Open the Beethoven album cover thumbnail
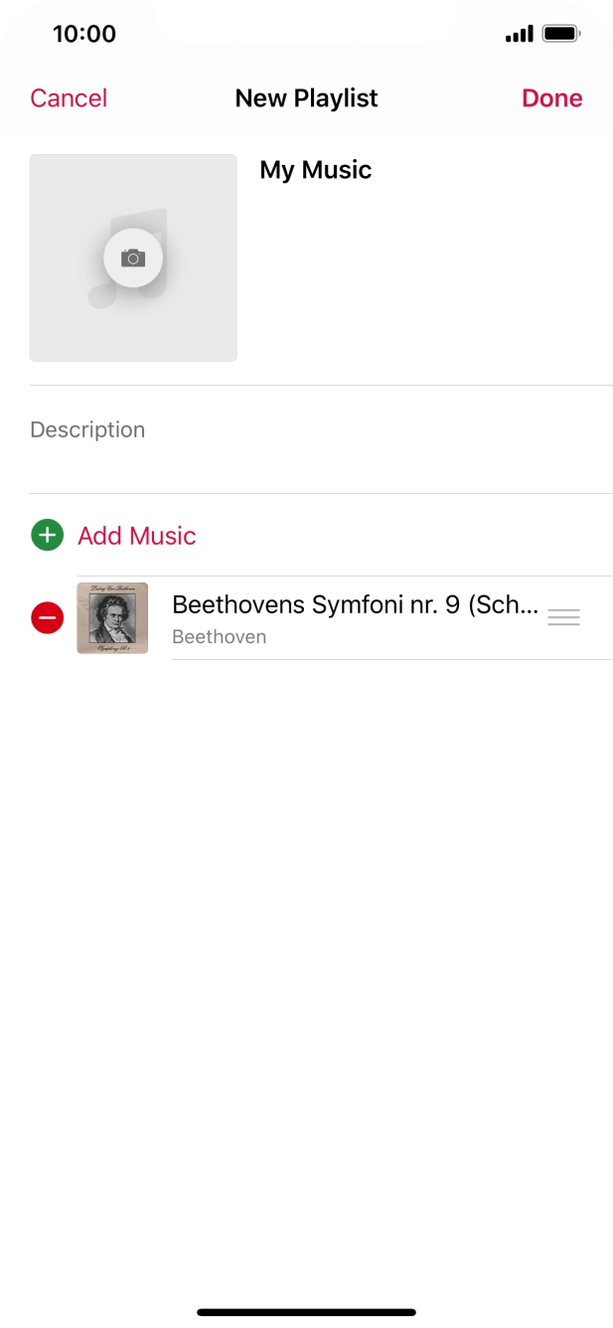 coord(112,618)
